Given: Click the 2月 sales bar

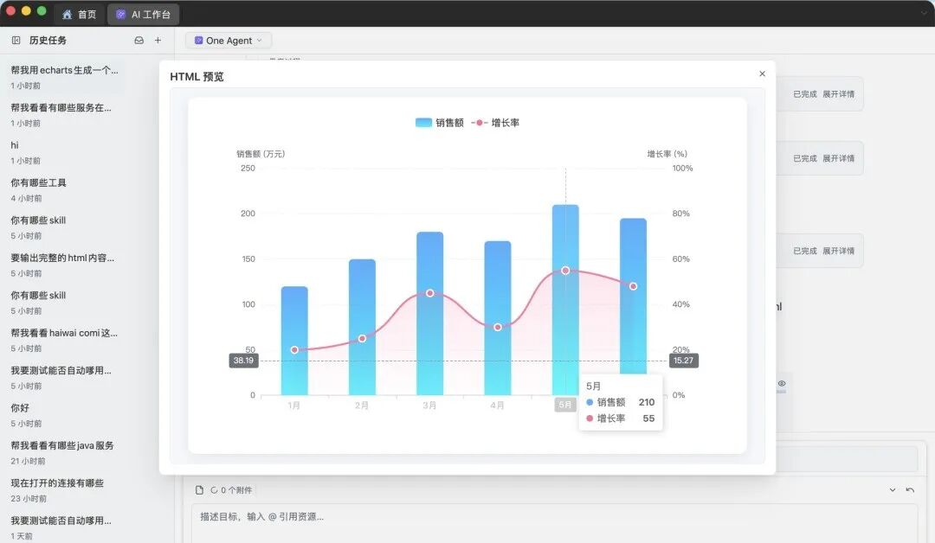Looking at the screenshot, I should coord(362,327).
